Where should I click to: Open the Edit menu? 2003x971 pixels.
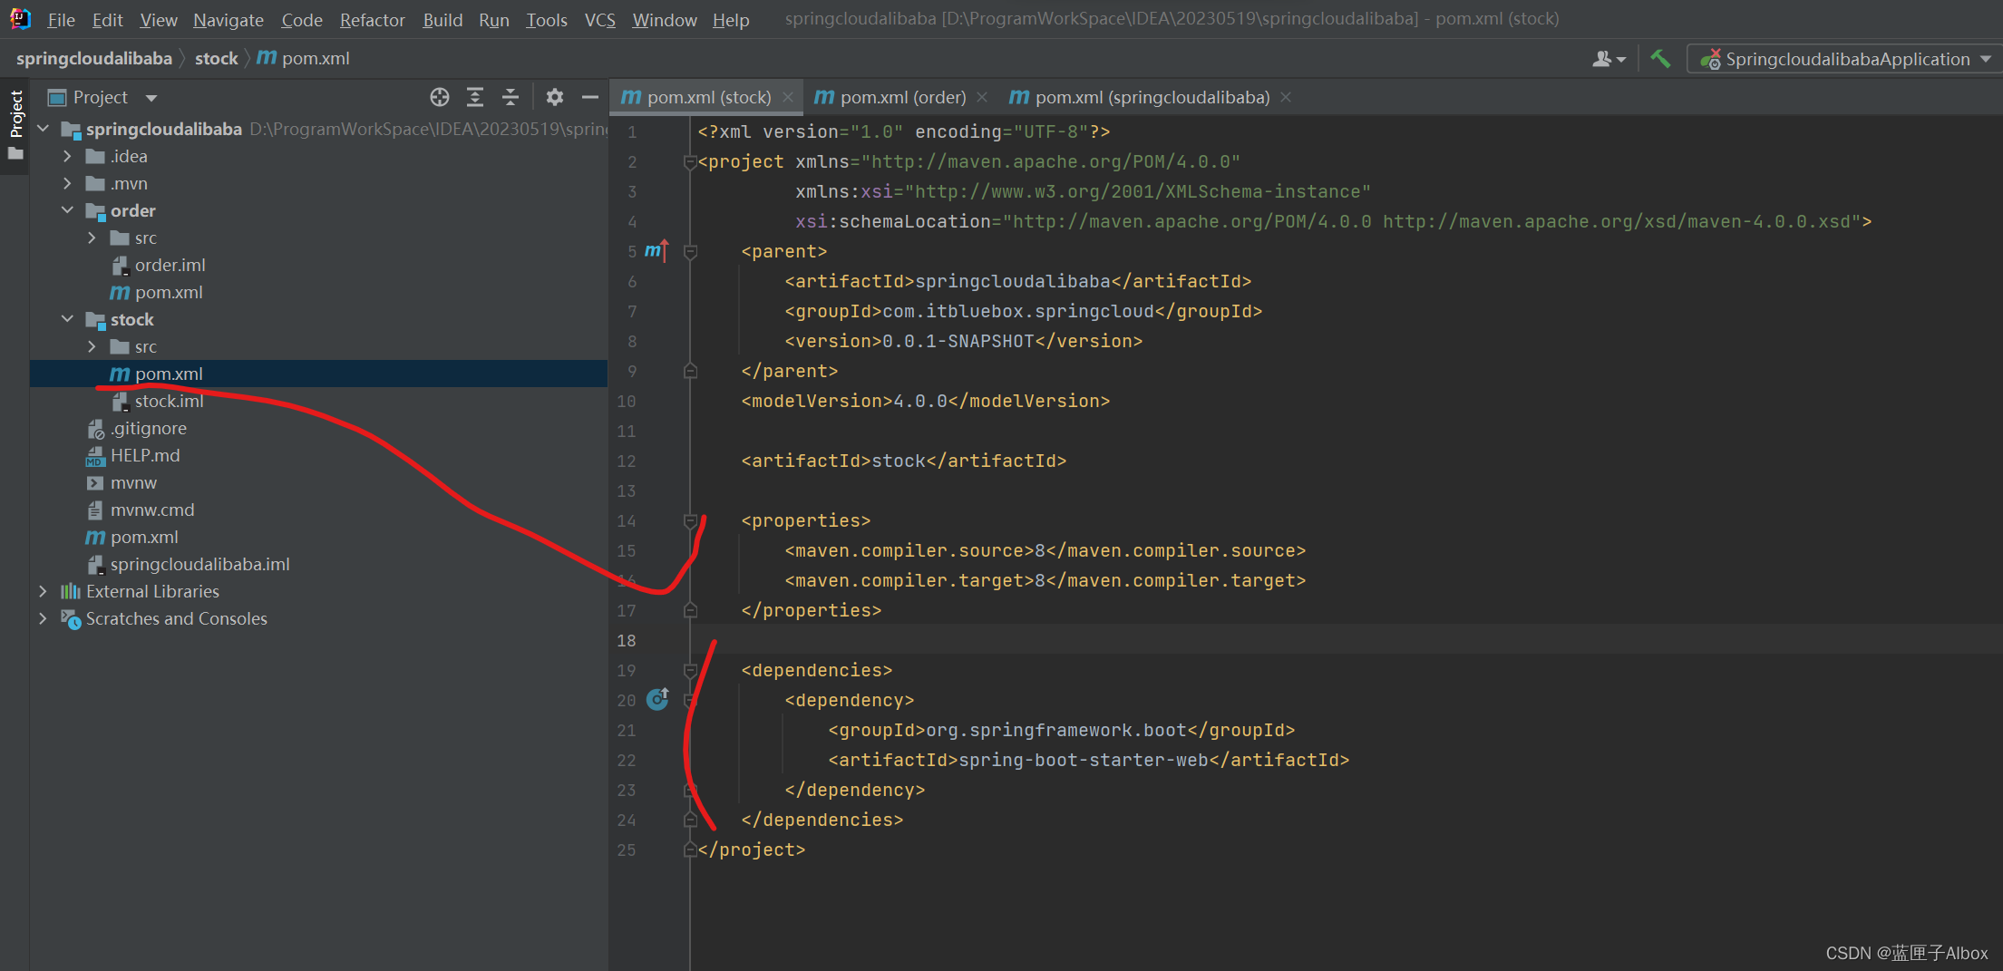(x=107, y=20)
